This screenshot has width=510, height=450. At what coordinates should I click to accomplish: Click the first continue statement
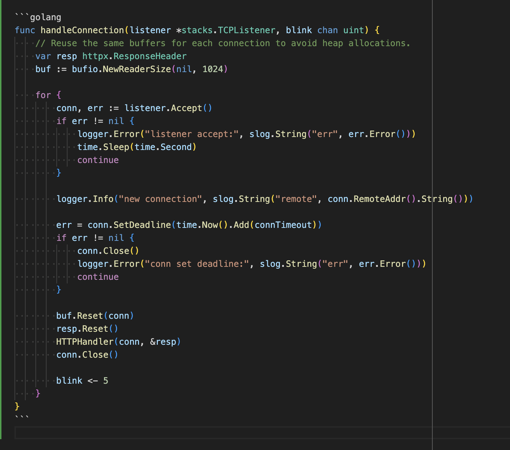coord(98,160)
